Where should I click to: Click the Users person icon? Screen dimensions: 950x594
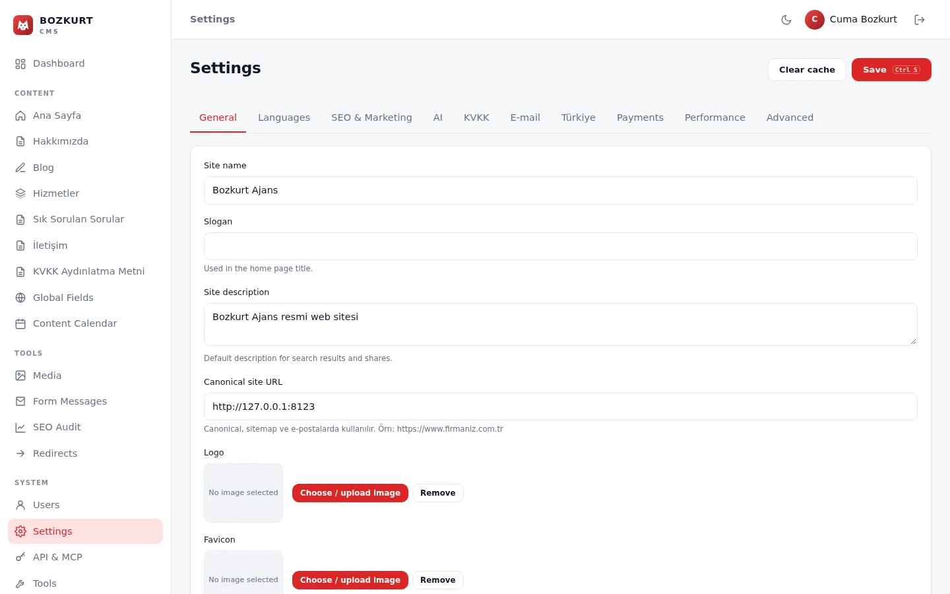tap(20, 505)
